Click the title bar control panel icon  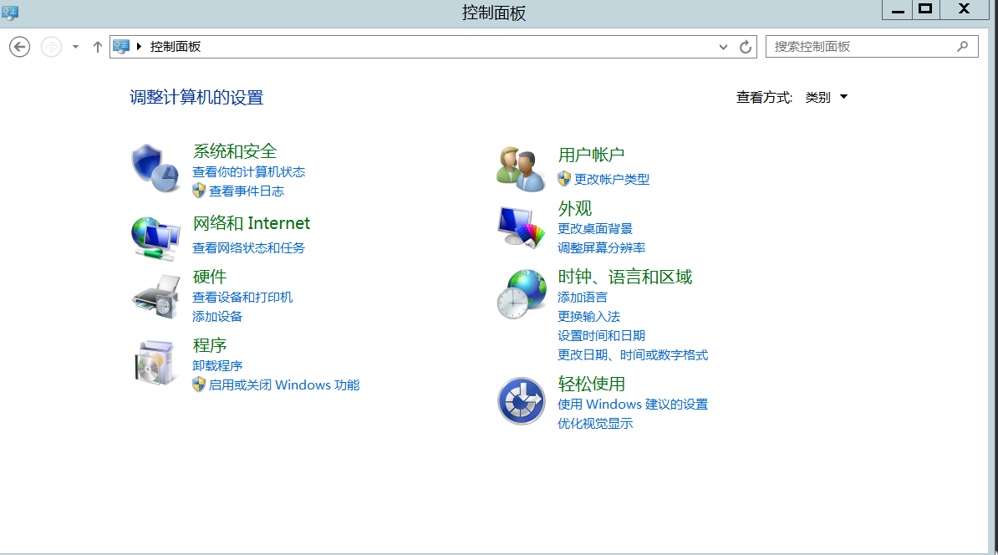(x=9, y=12)
